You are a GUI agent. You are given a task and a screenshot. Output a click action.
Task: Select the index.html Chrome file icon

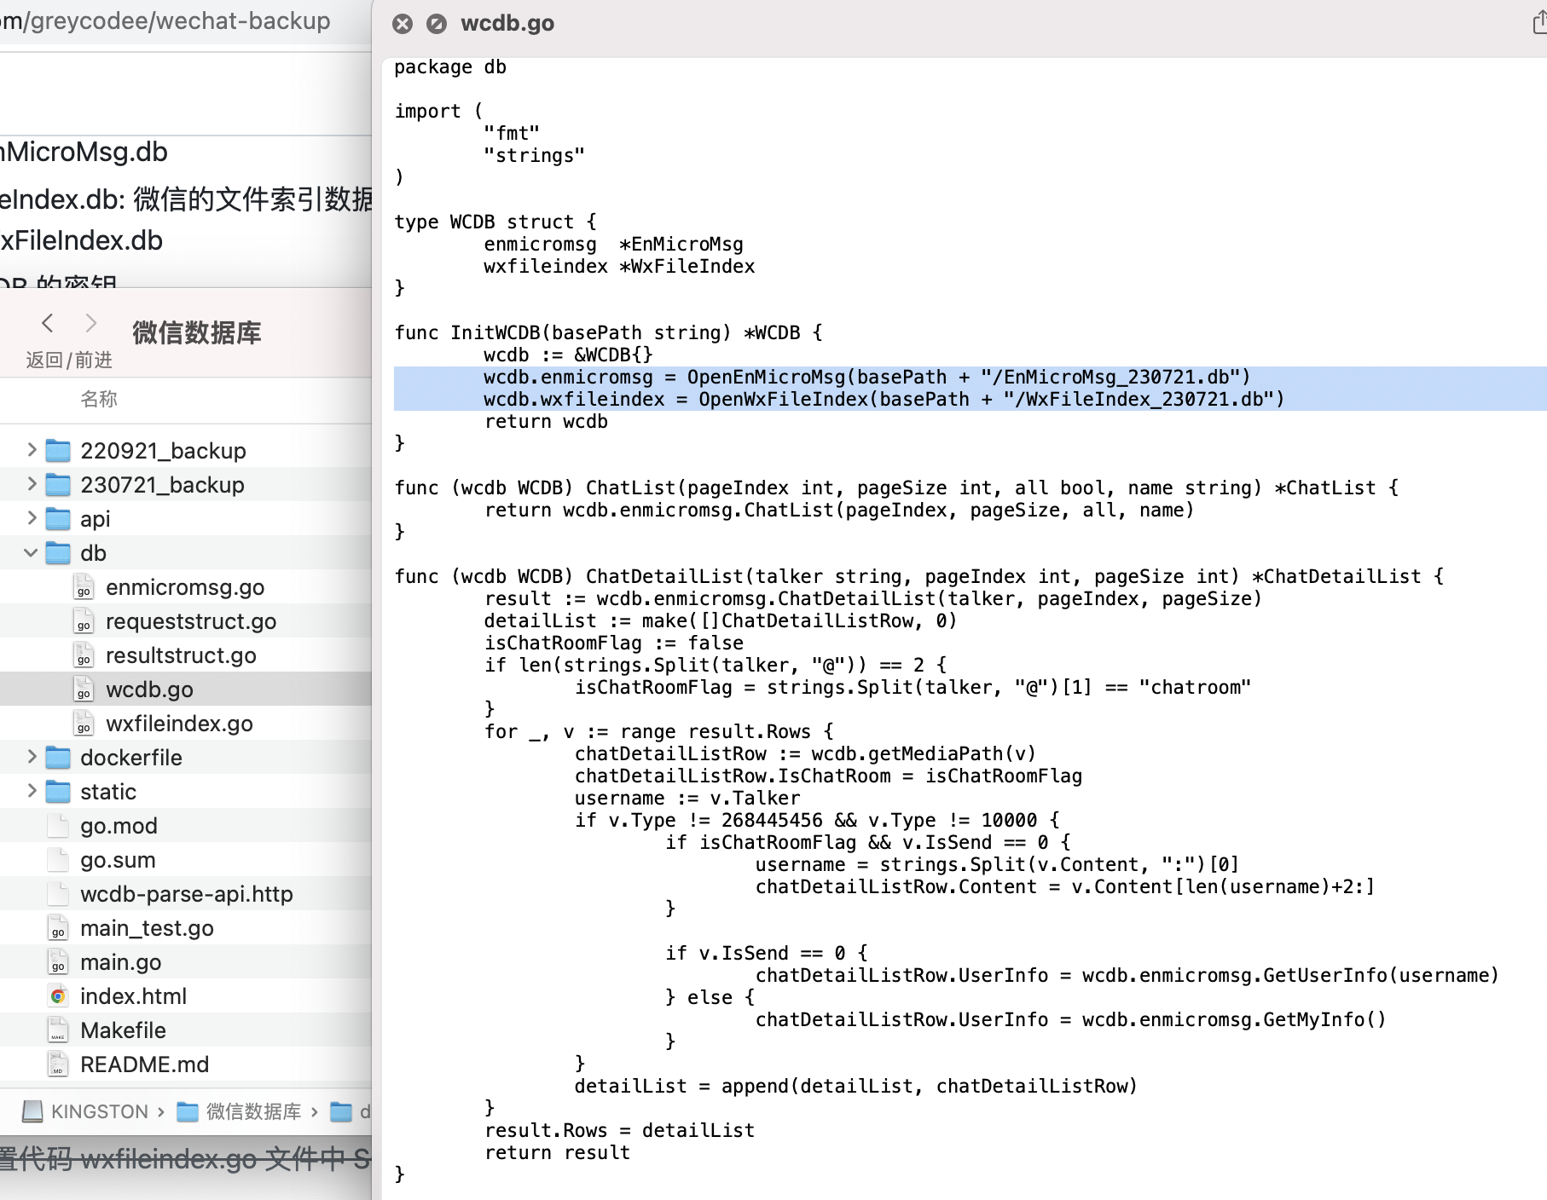pos(58,995)
